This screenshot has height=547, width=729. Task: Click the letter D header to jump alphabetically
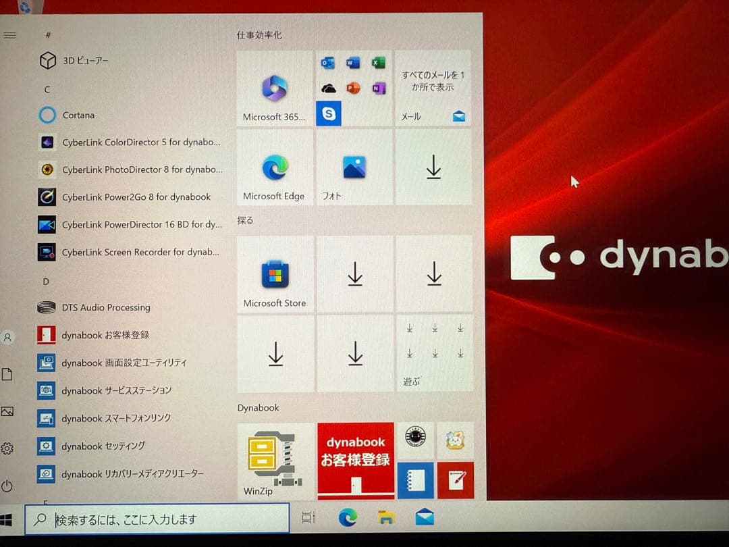click(46, 281)
